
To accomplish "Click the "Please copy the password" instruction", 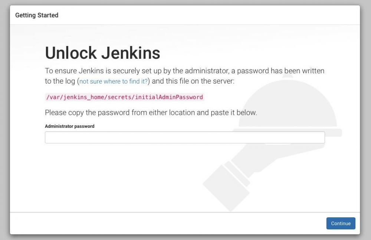I will coord(151,112).
